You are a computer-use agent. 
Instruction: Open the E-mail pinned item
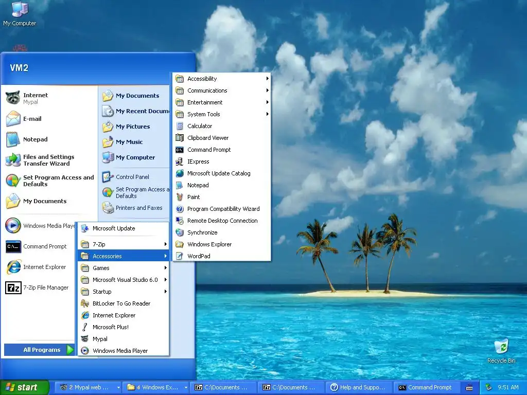pyautogui.click(x=49, y=119)
